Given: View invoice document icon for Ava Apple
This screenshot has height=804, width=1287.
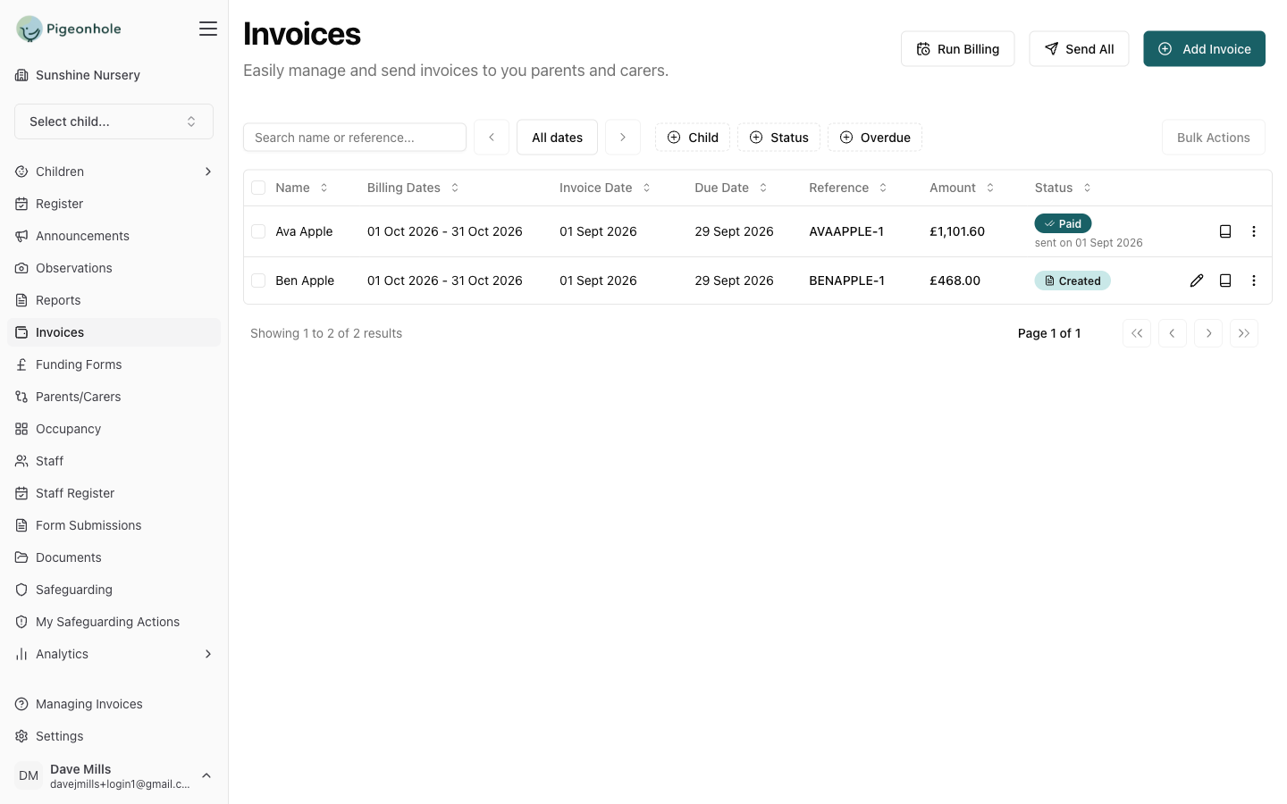Looking at the screenshot, I should pos(1225,231).
